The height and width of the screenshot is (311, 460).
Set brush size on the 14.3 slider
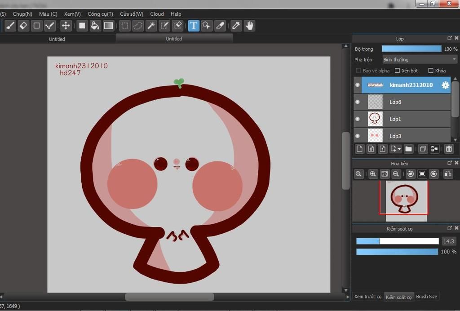[x=398, y=241]
